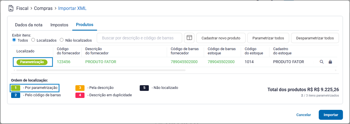Viewport: 350px width, 124px height.
Task: Click the padlock icon in product row
Action: (x=330, y=62)
